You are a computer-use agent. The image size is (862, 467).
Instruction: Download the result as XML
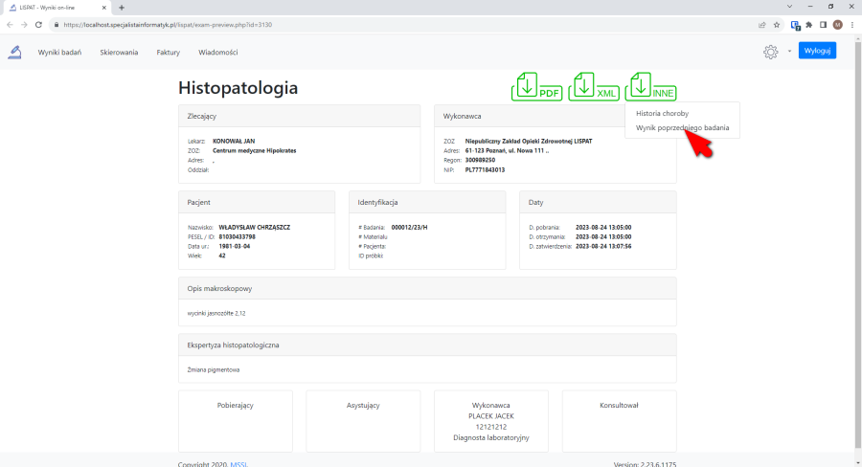coord(594,87)
